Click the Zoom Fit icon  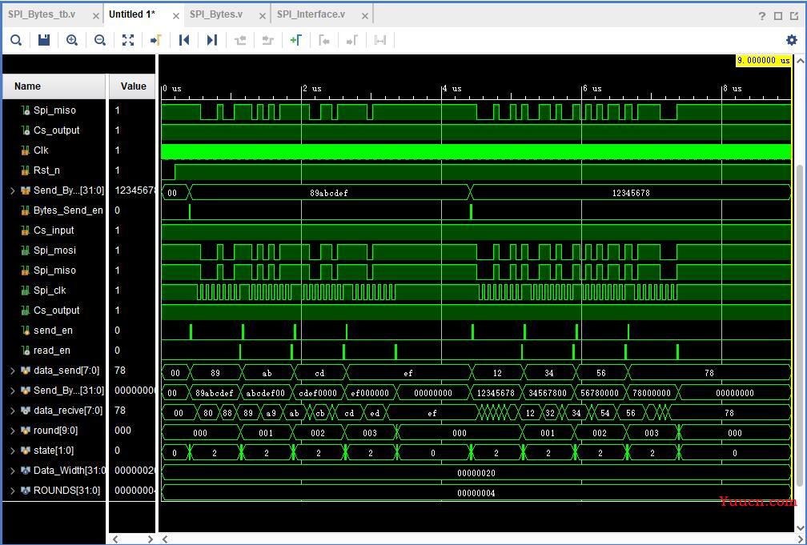(127, 40)
